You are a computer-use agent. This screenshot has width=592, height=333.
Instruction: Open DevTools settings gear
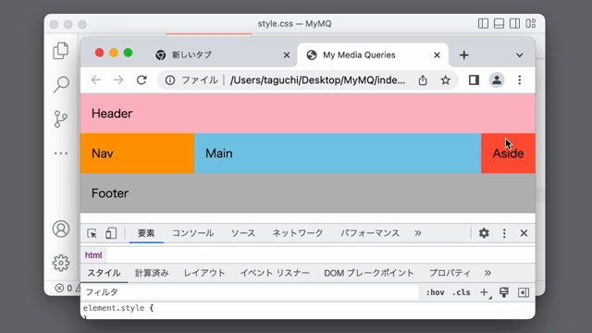pyautogui.click(x=484, y=233)
